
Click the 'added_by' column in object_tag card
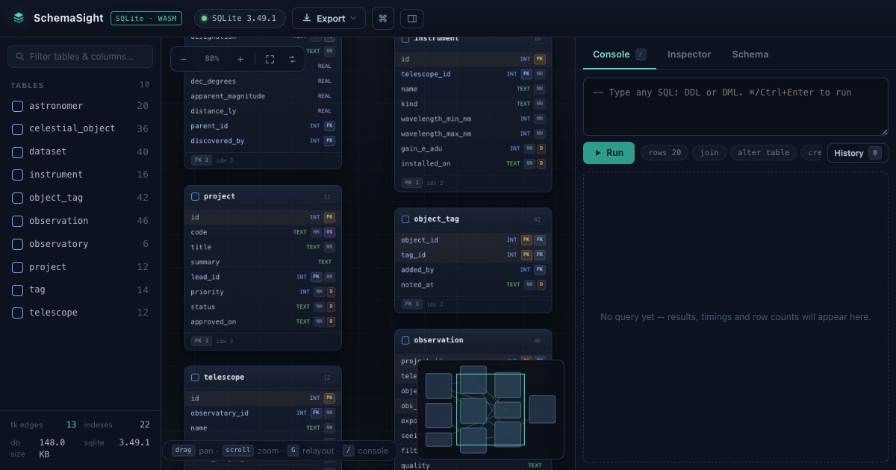[x=473, y=269]
